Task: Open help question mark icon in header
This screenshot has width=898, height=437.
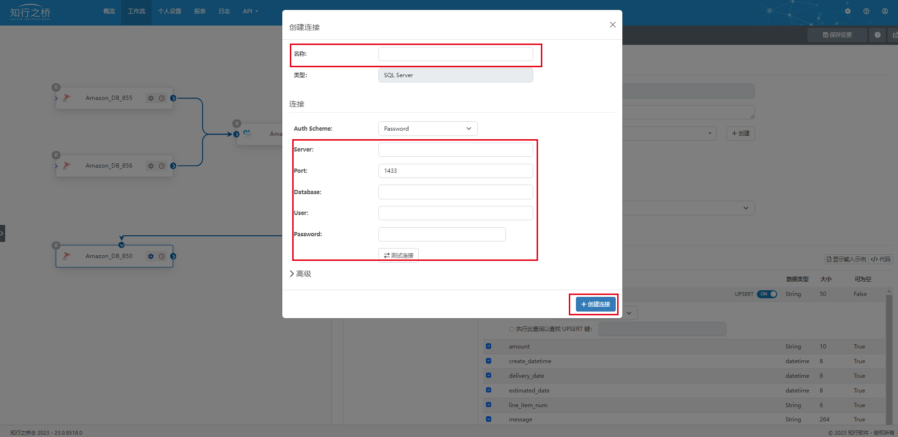Action: (866, 11)
